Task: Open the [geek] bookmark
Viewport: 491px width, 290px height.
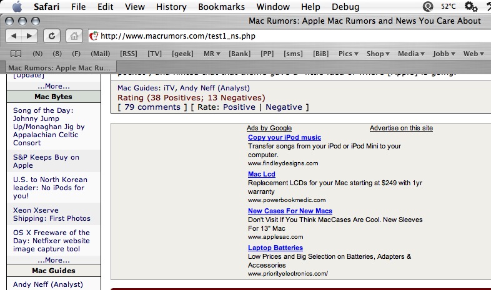Action: 182,54
